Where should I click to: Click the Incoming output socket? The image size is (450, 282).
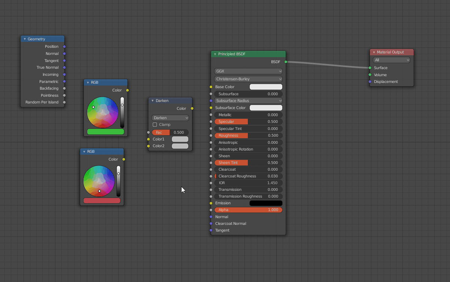pos(64,74)
